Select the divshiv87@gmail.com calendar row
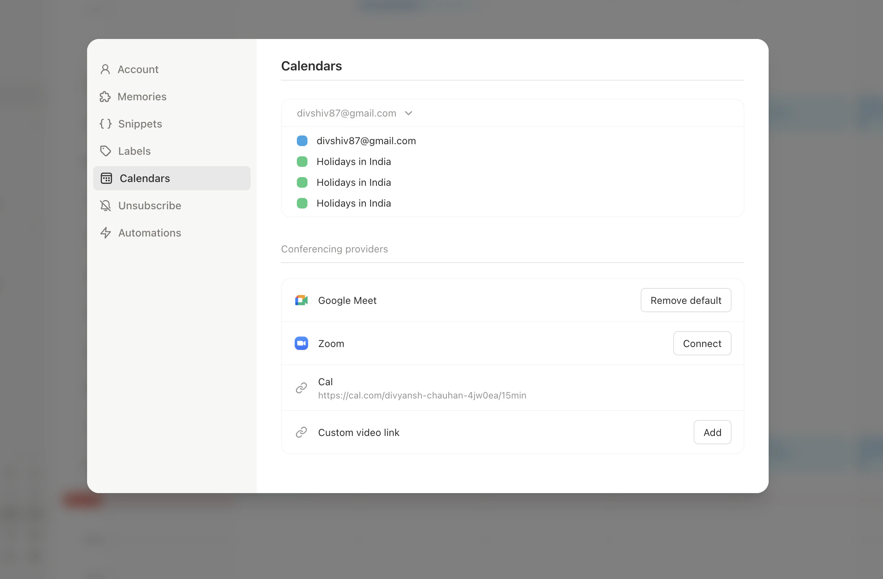 coord(512,141)
